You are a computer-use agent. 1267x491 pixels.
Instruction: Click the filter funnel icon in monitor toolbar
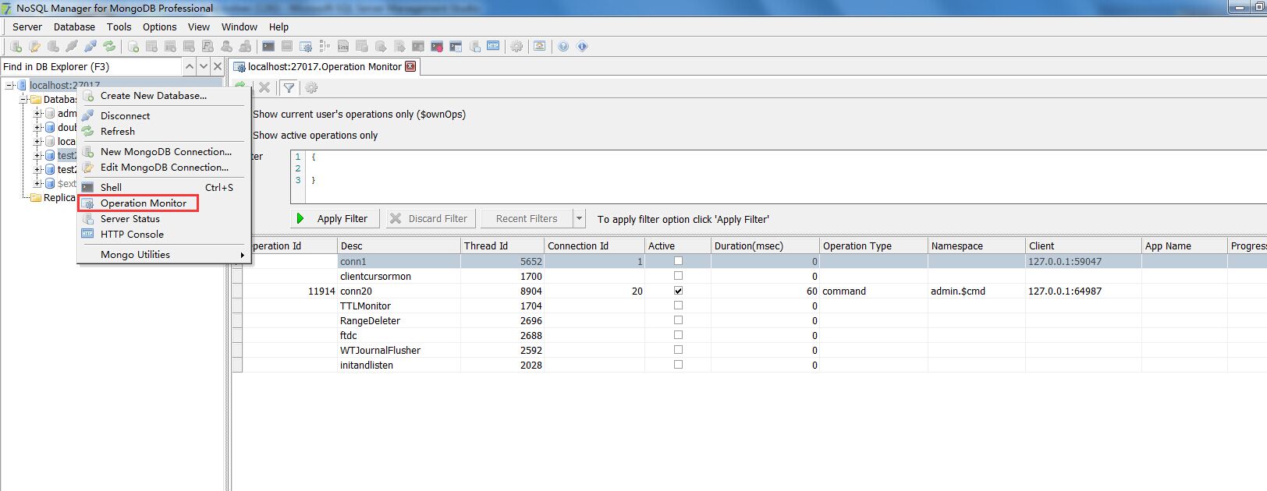coord(289,88)
